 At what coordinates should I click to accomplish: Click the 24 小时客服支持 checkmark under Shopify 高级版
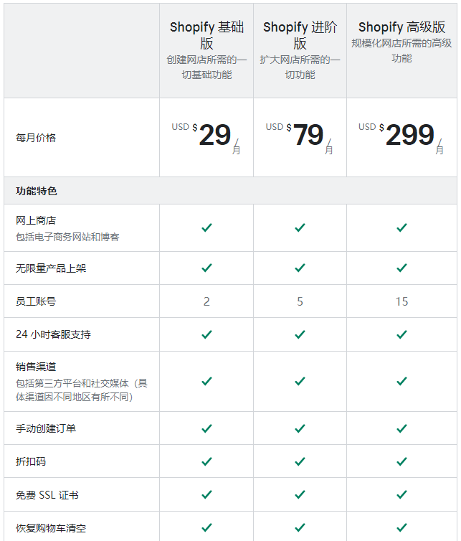pyautogui.click(x=401, y=334)
